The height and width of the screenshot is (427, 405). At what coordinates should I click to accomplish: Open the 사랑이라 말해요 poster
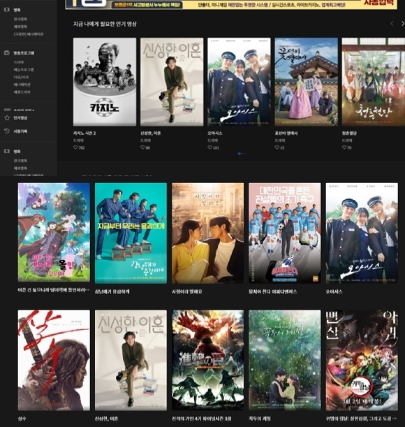(207, 233)
